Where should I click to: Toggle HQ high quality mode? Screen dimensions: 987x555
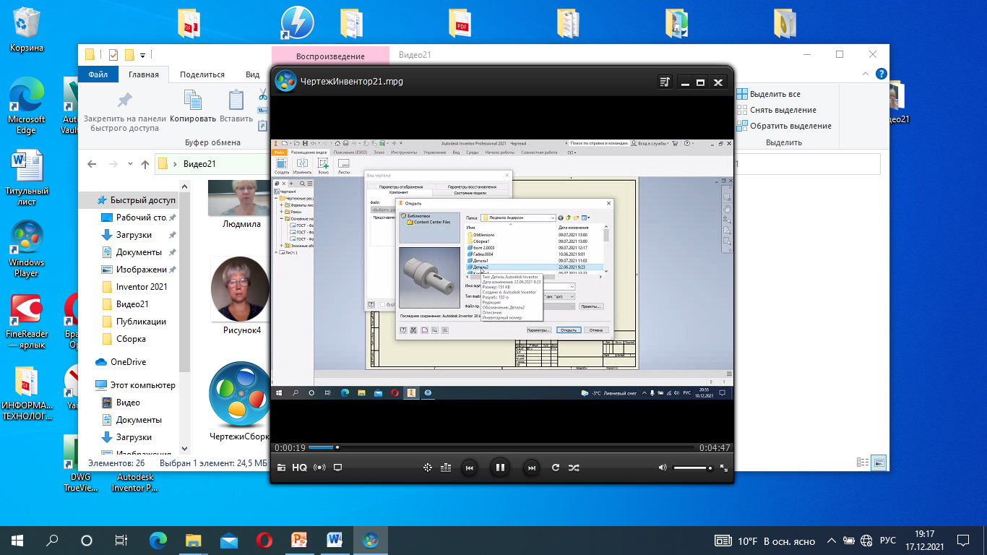[300, 468]
